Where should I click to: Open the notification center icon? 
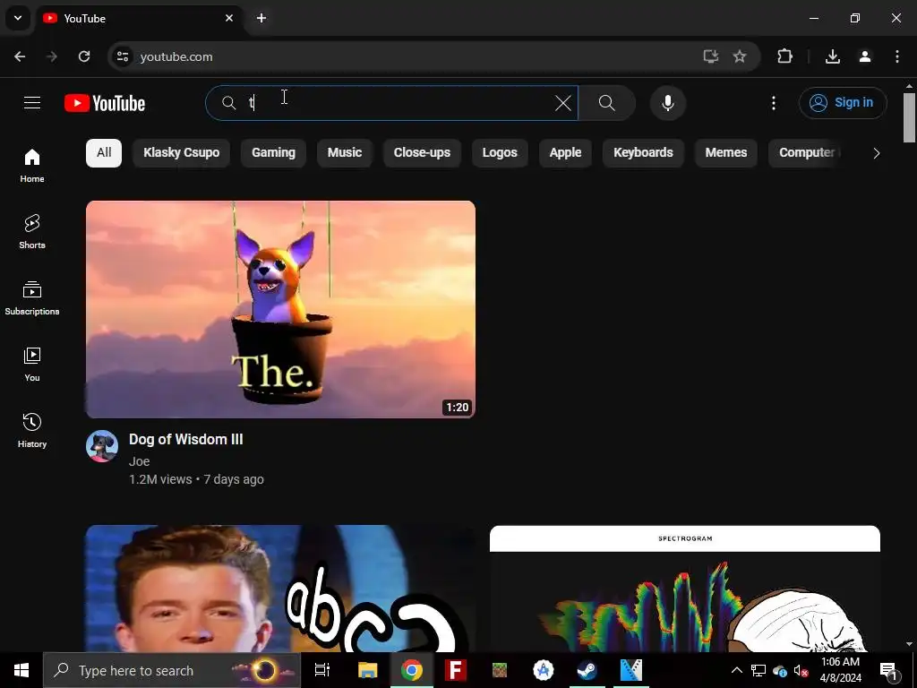pyautogui.click(x=888, y=670)
